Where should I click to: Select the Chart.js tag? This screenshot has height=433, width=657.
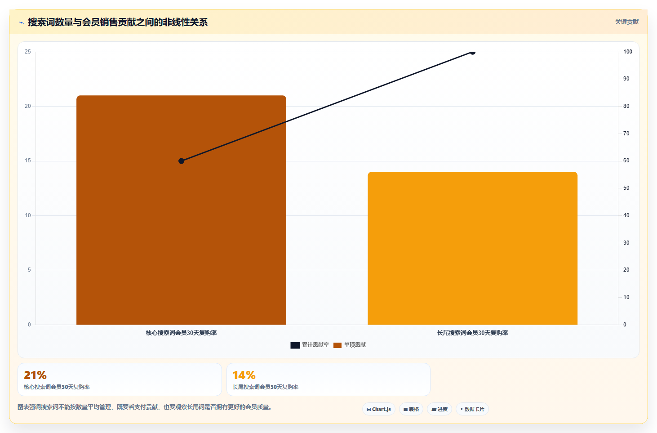coord(379,409)
